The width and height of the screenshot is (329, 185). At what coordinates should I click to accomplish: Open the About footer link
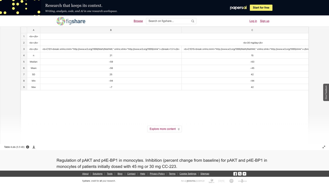[x=85, y=174]
